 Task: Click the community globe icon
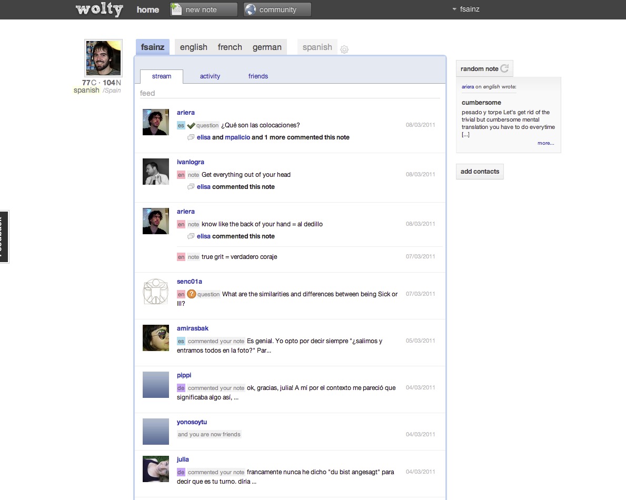[250, 9]
